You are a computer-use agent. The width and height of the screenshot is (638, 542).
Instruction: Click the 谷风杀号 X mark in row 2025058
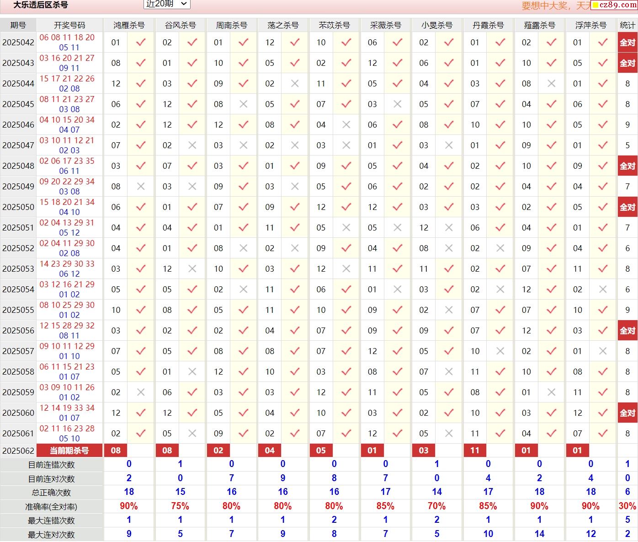coord(192,372)
